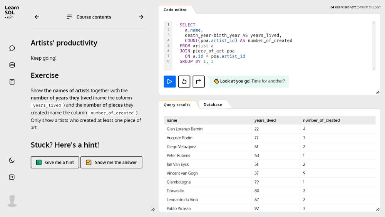Click the Give me a hint button
Viewport: 385px width, 217px height.
[x=55, y=162]
